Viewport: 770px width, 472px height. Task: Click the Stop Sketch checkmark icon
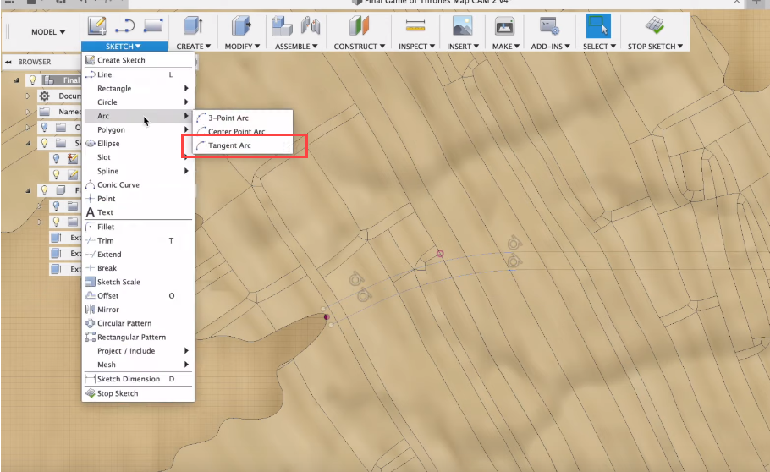[x=654, y=25]
